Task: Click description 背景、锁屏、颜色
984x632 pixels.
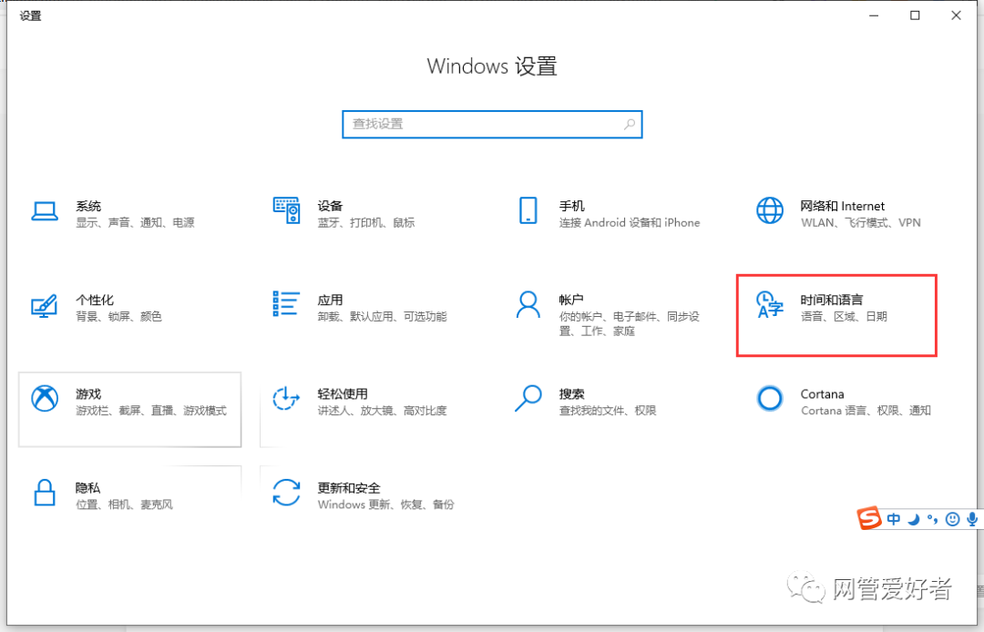Action: pos(118,317)
